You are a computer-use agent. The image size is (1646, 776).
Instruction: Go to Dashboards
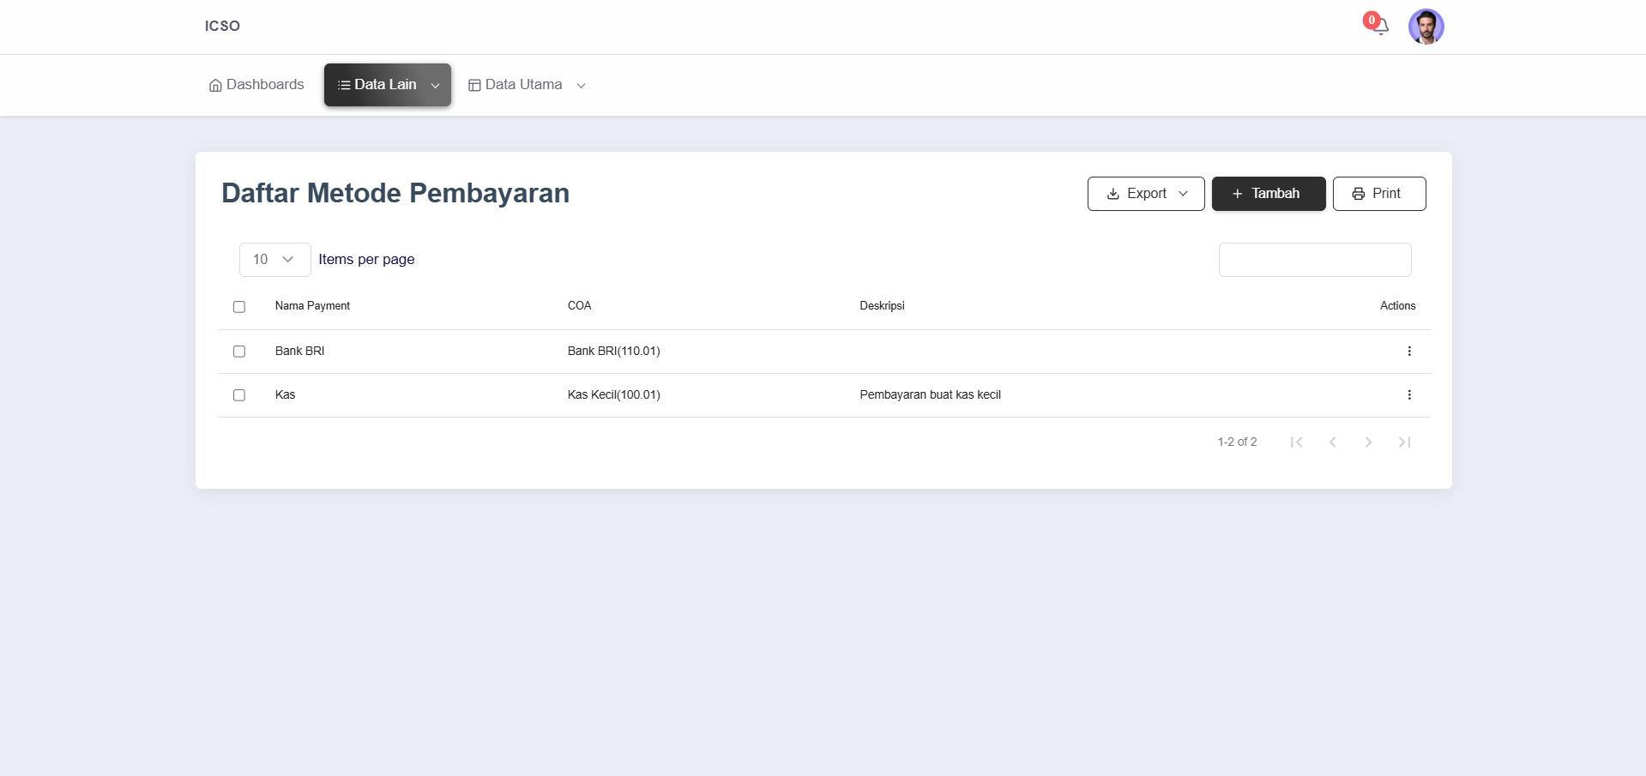pos(256,85)
